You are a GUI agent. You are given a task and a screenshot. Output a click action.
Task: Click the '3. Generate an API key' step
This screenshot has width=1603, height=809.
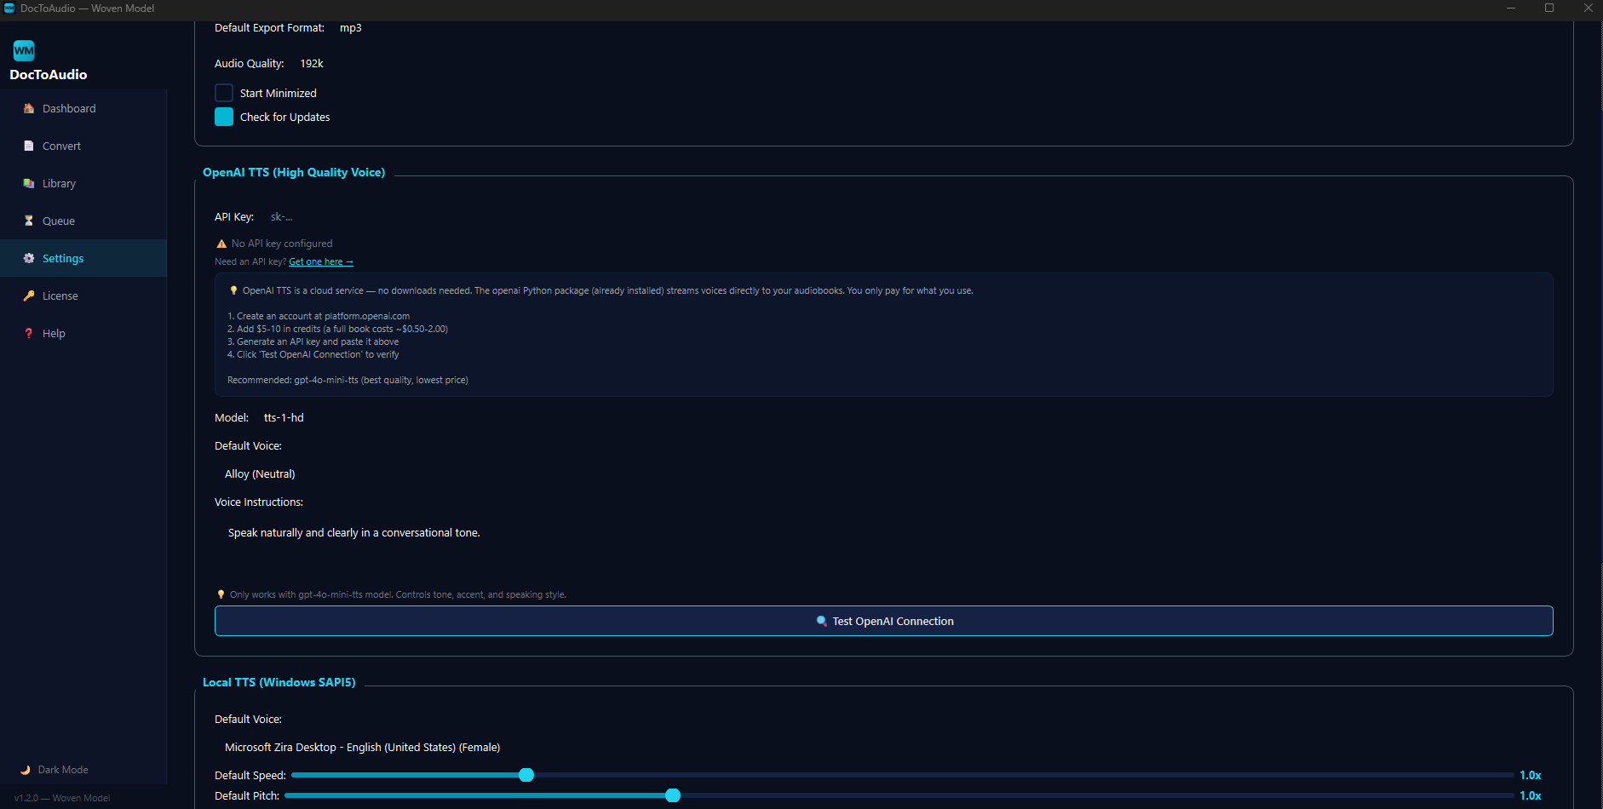tap(313, 341)
